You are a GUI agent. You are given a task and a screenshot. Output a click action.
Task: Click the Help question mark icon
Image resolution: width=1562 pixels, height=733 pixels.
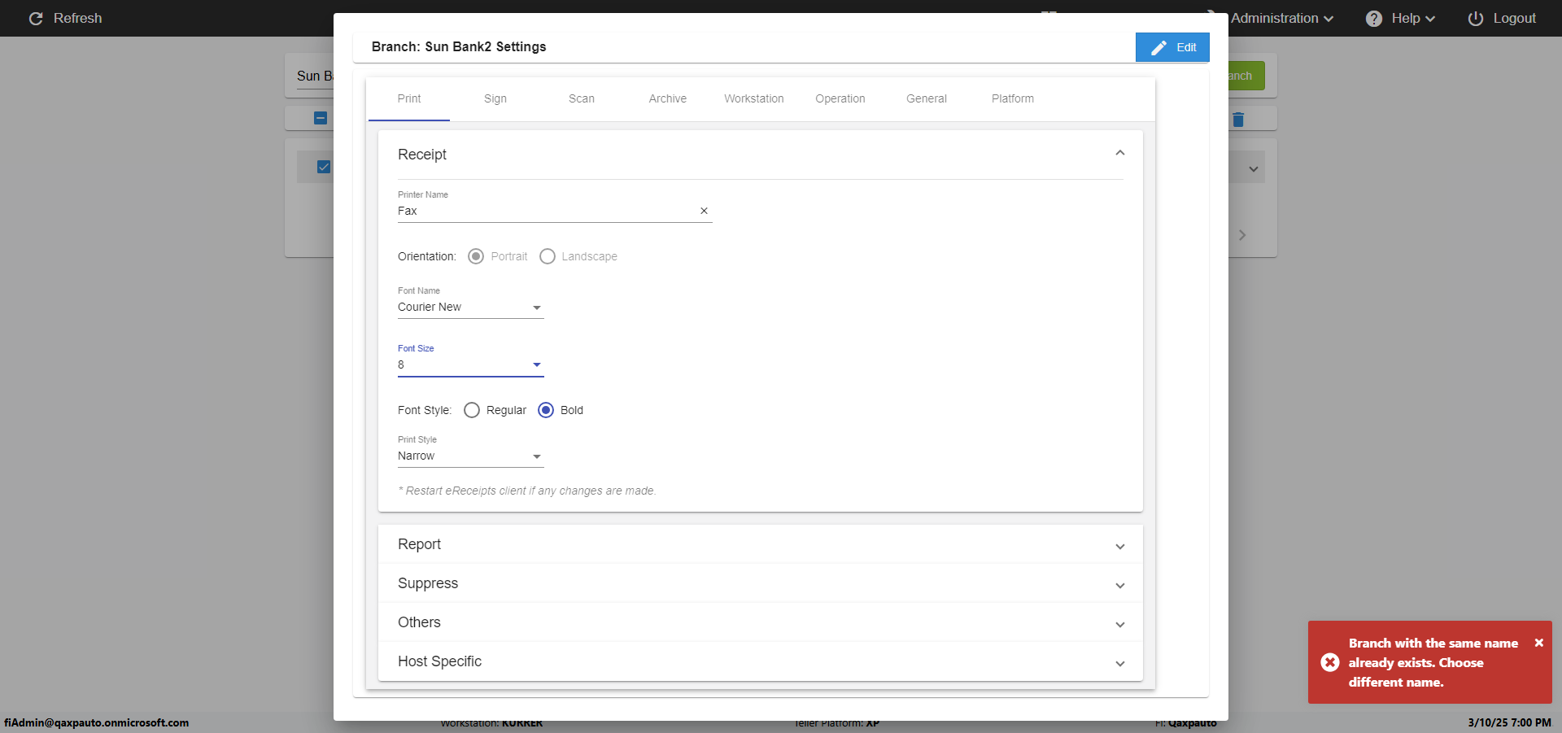click(1373, 19)
